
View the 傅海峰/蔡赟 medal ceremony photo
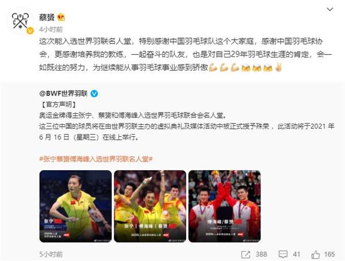click(225, 206)
